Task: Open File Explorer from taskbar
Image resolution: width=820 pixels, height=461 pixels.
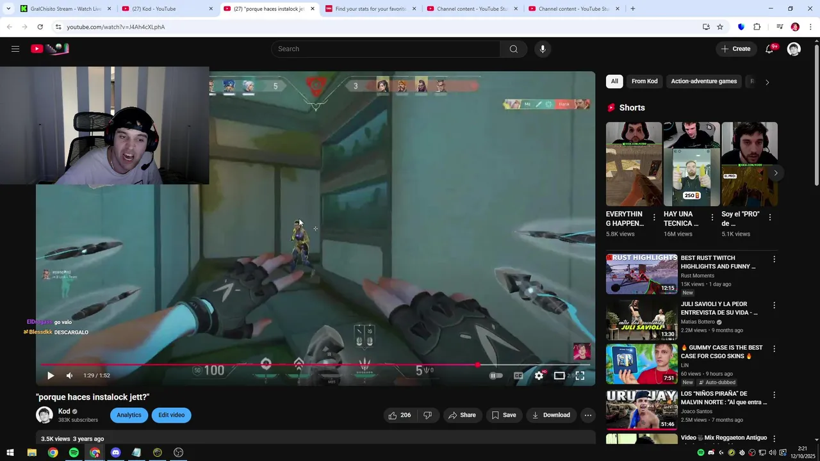Action: (x=31, y=453)
